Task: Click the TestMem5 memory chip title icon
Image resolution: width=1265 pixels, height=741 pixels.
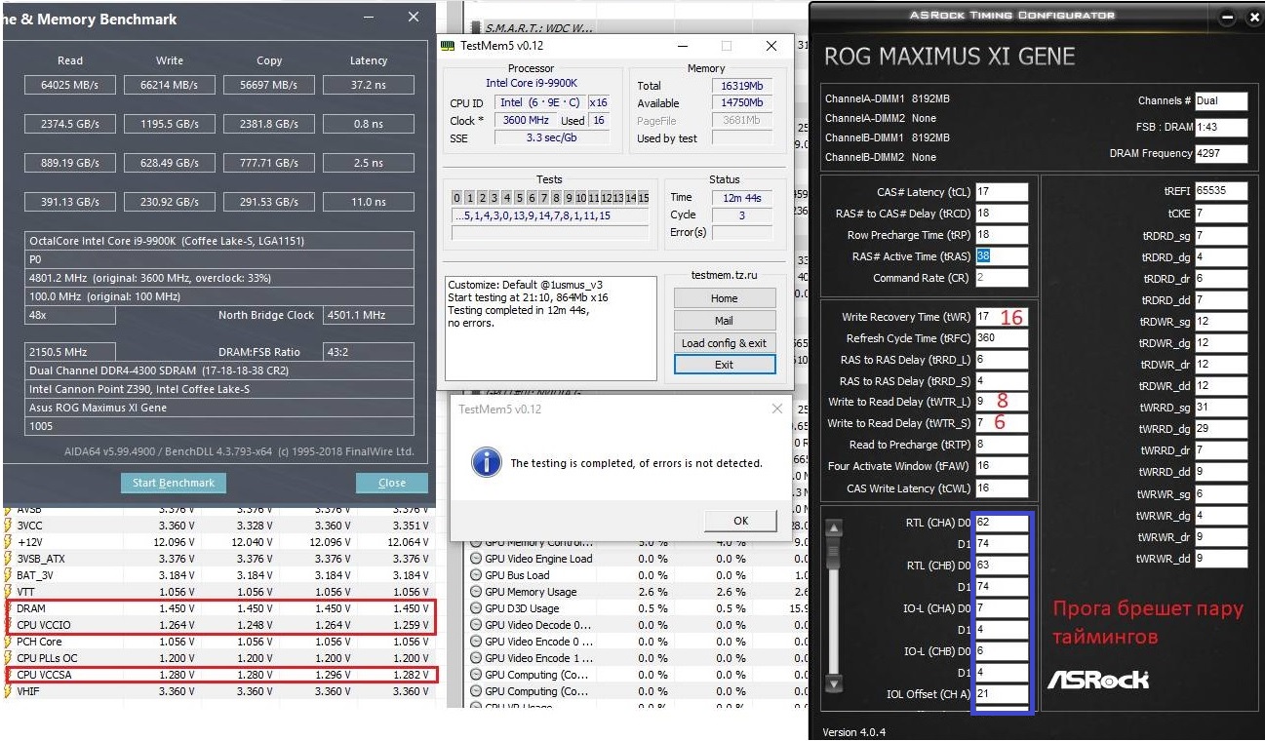Action: coord(448,46)
